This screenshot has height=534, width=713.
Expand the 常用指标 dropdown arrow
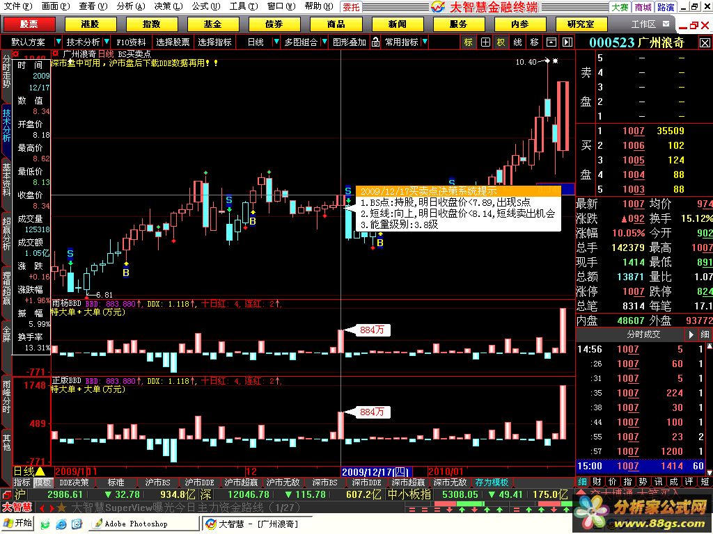(x=425, y=42)
